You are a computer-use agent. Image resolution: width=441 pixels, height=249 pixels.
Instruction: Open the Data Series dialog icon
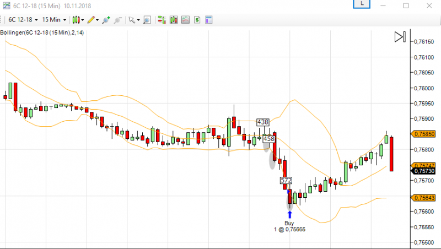pos(174,20)
